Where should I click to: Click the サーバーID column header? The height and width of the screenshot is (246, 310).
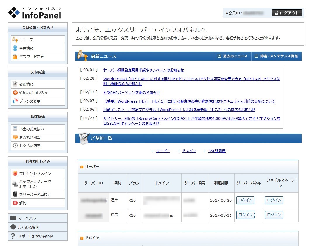click(x=93, y=183)
